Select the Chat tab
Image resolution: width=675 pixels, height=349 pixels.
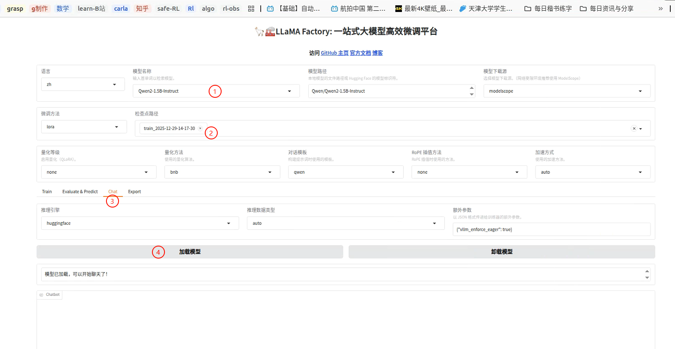pyautogui.click(x=113, y=192)
